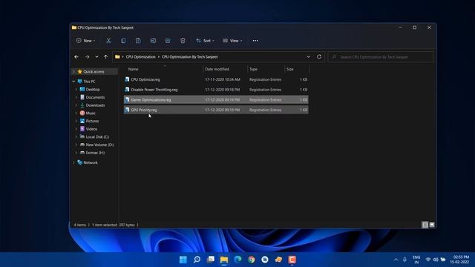Open the New item menu
This screenshot has height=267, width=475.
[x=86, y=41]
